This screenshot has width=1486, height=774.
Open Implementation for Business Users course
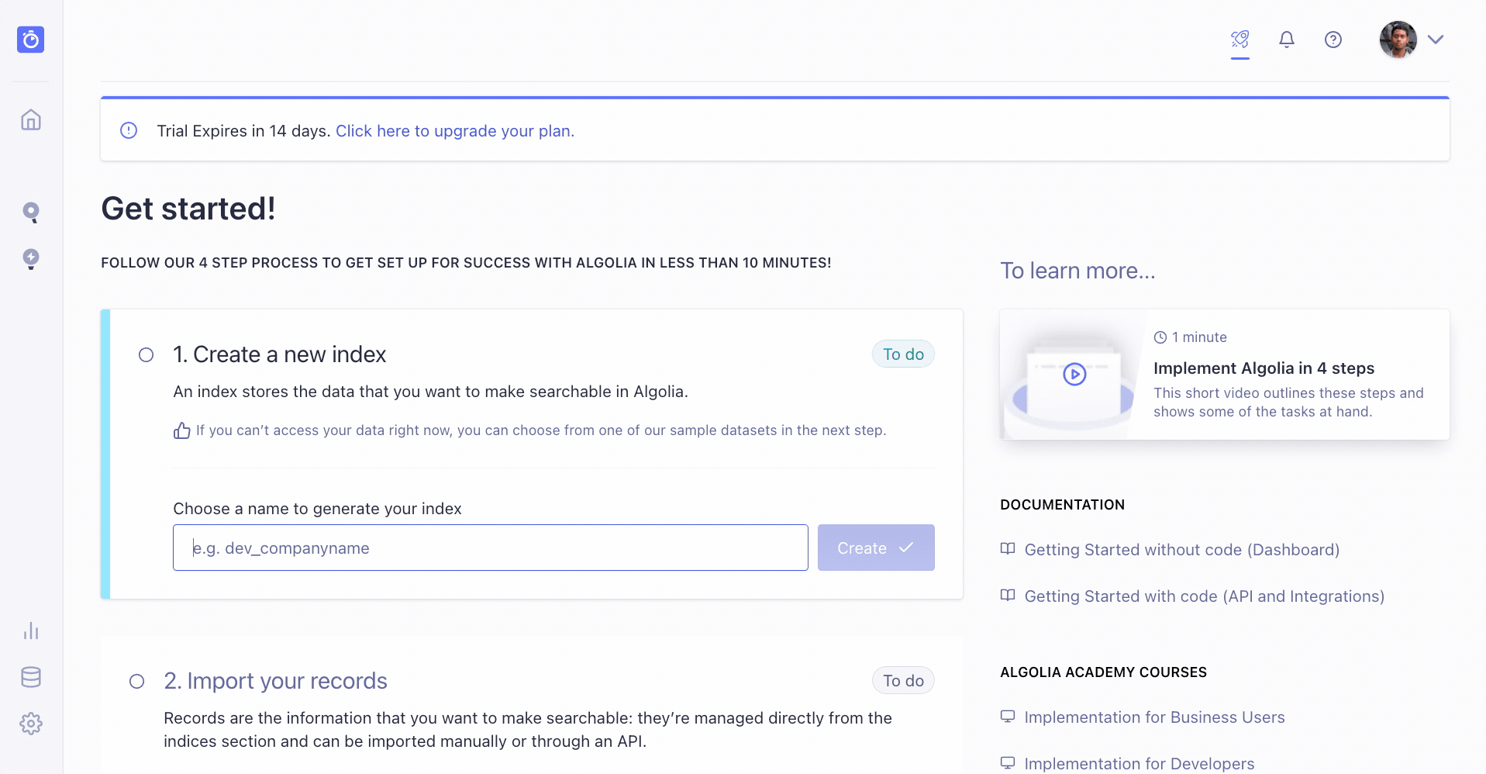point(1154,717)
